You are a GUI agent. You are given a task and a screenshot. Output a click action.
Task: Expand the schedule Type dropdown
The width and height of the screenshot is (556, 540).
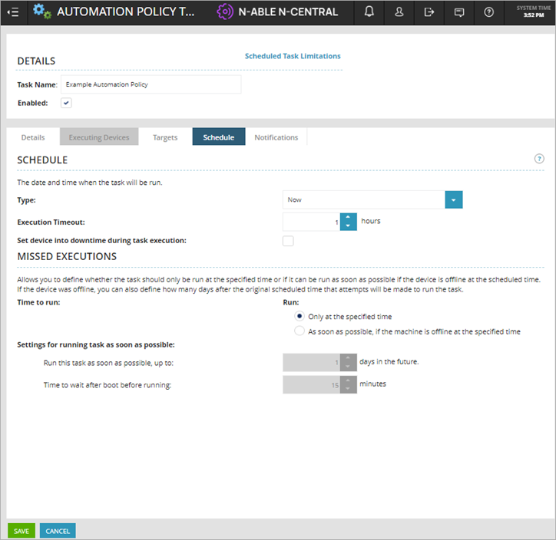click(453, 199)
